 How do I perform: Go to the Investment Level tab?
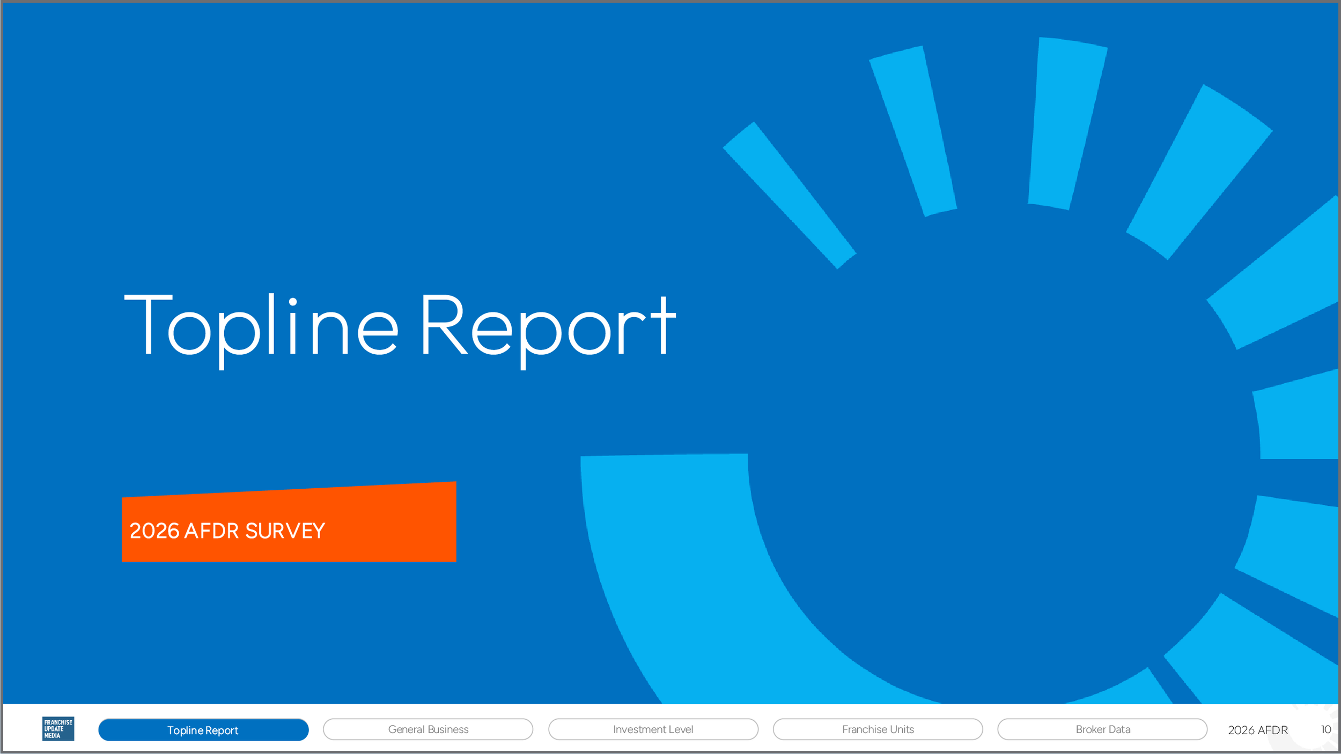[653, 729]
